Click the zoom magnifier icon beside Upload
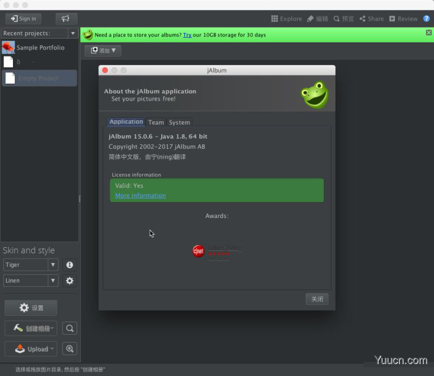434x376 pixels. pyautogui.click(x=70, y=348)
